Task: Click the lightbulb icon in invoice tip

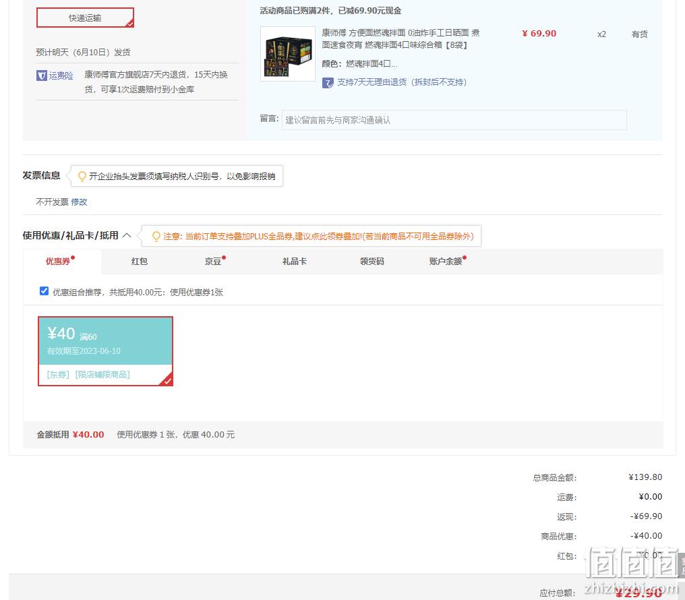Action: [82, 176]
